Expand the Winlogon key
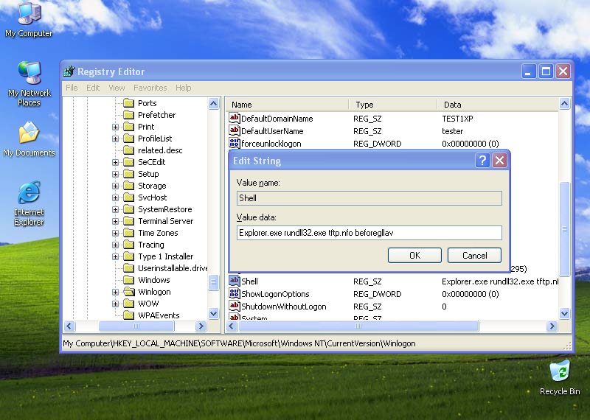 116,292
